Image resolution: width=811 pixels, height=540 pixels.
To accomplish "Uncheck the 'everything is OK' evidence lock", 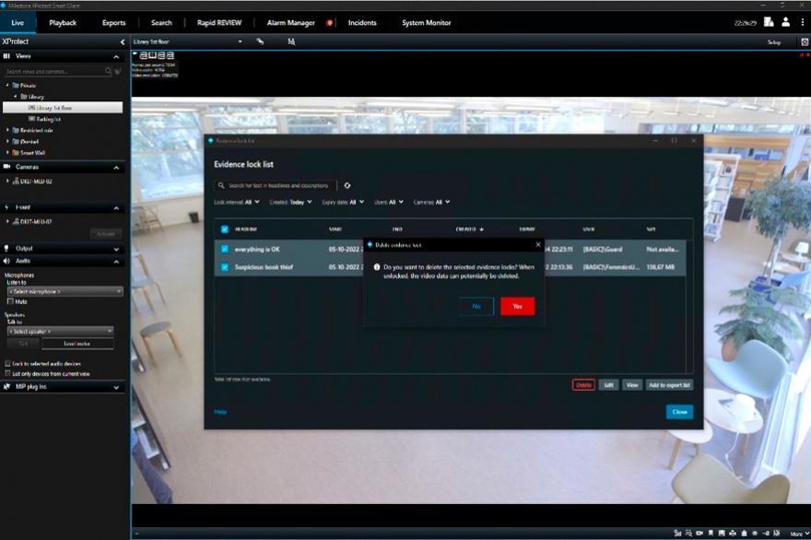I will (224, 249).
